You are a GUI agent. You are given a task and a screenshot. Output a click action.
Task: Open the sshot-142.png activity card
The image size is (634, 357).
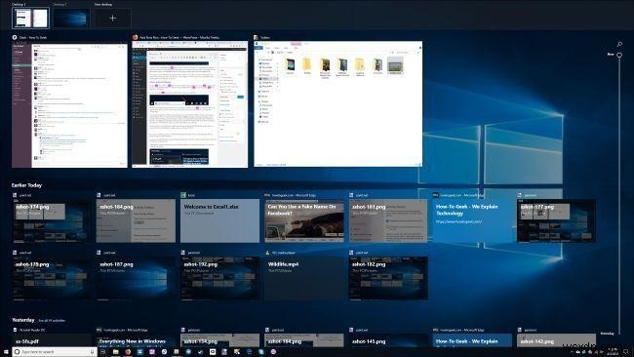click(556, 340)
